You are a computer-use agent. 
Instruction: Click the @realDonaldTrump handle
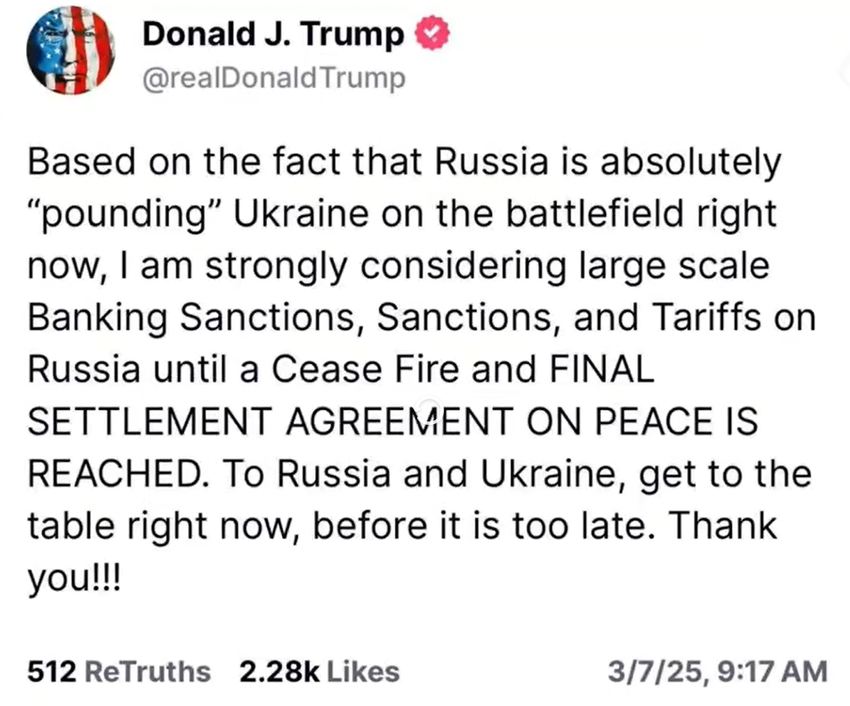(274, 78)
